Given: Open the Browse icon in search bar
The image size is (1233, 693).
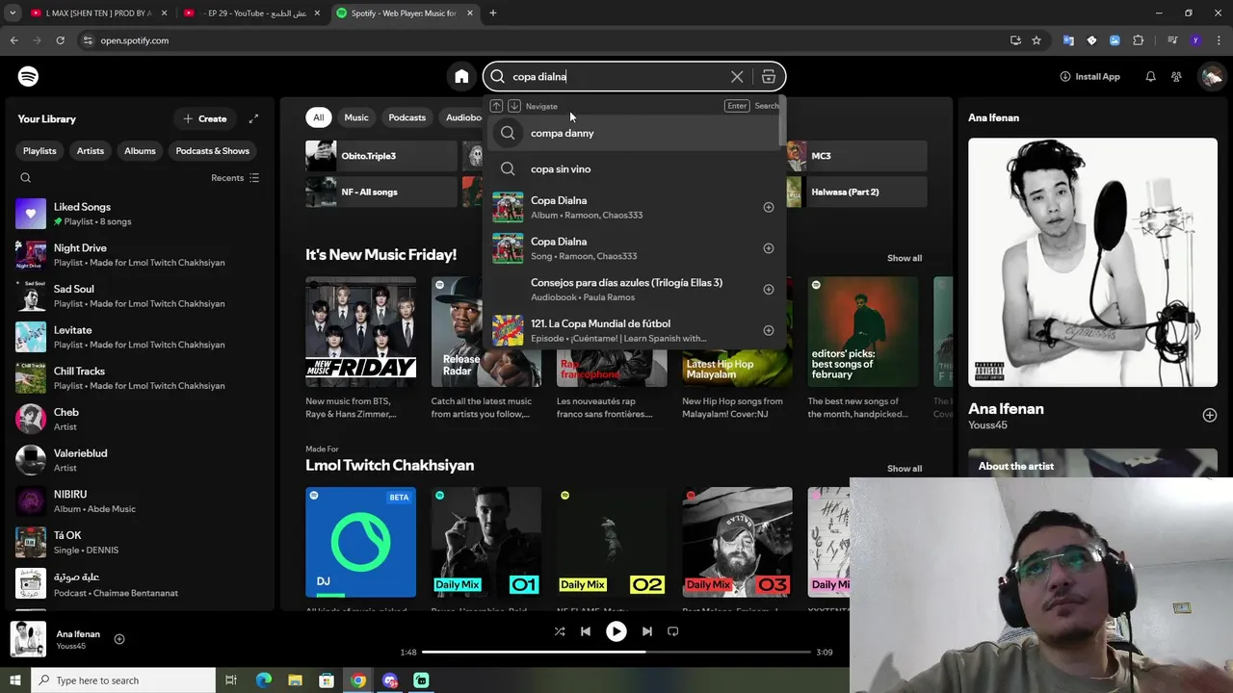Looking at the screenshot, I should [769, 77].
